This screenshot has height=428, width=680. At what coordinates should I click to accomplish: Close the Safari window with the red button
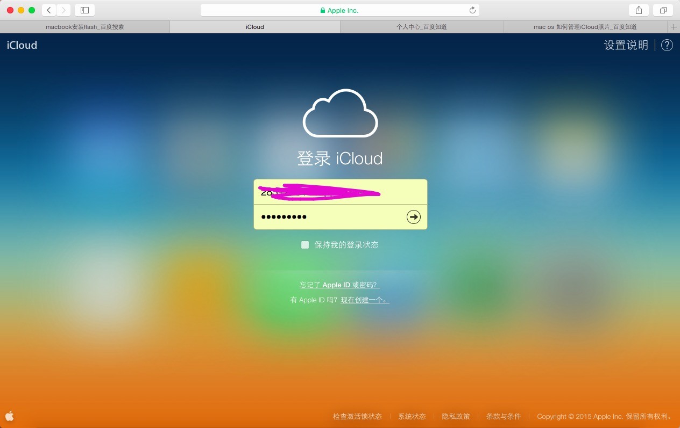click(10, 10)
